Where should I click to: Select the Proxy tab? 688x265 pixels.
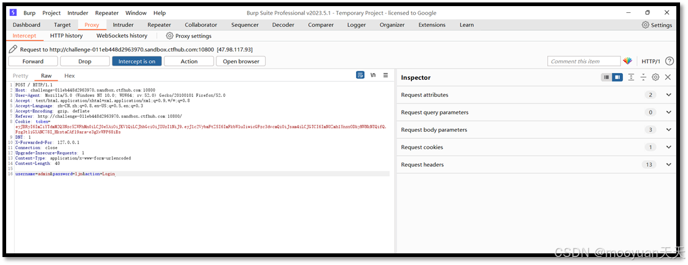point(92,25)
